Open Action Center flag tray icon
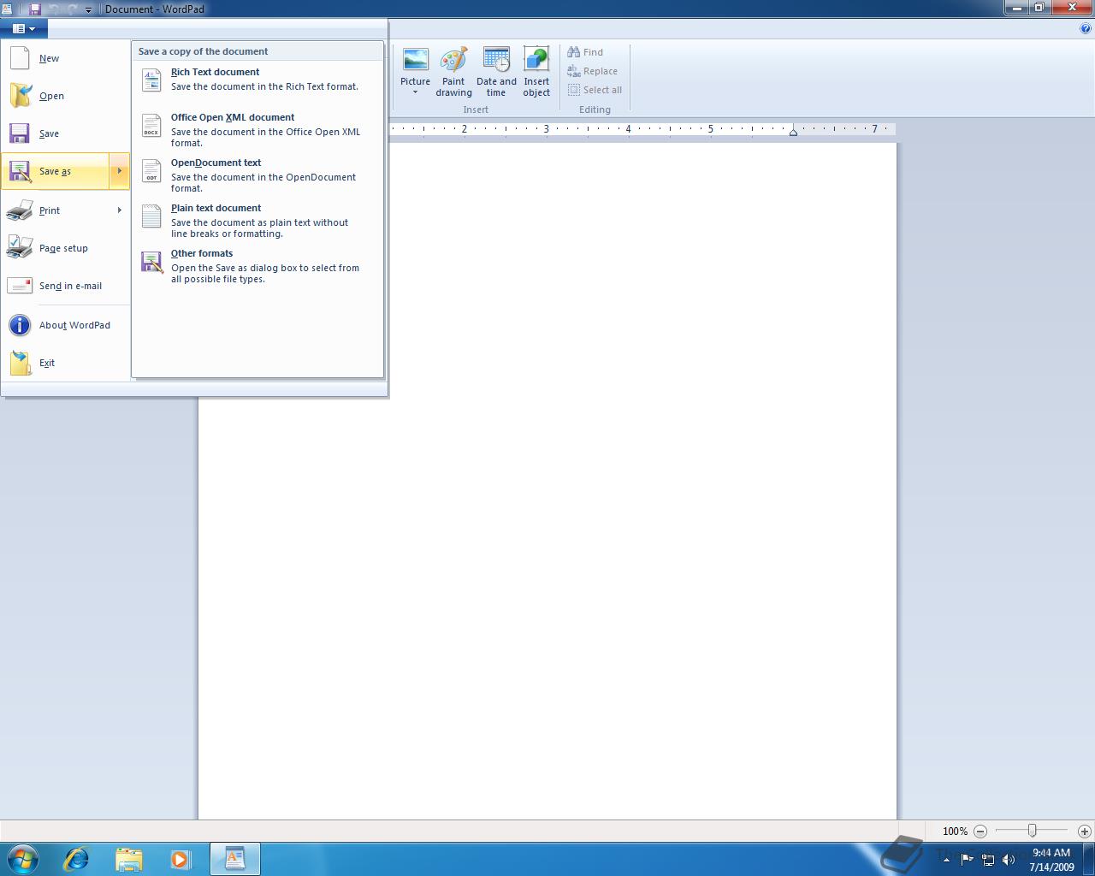The image size is (1095, 876). [967, 860]
